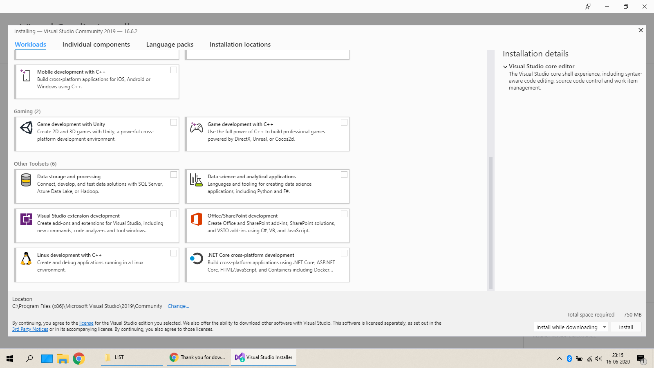Check Office/SharePoint development workload
Image resolution: width=654 pixels, height=368 pixels.
pos(344,214)
